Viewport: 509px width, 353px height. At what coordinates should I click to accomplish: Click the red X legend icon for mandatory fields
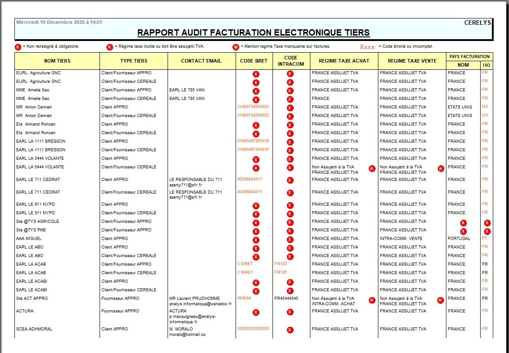click(x=17, y=46)
